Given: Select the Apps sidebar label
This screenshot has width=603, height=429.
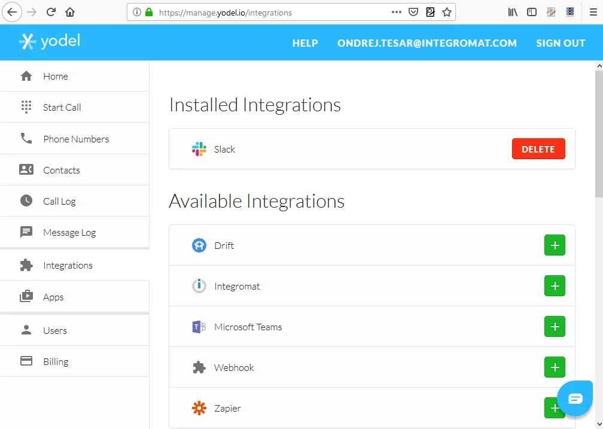Looking at the screenshot, I should 53,297.
